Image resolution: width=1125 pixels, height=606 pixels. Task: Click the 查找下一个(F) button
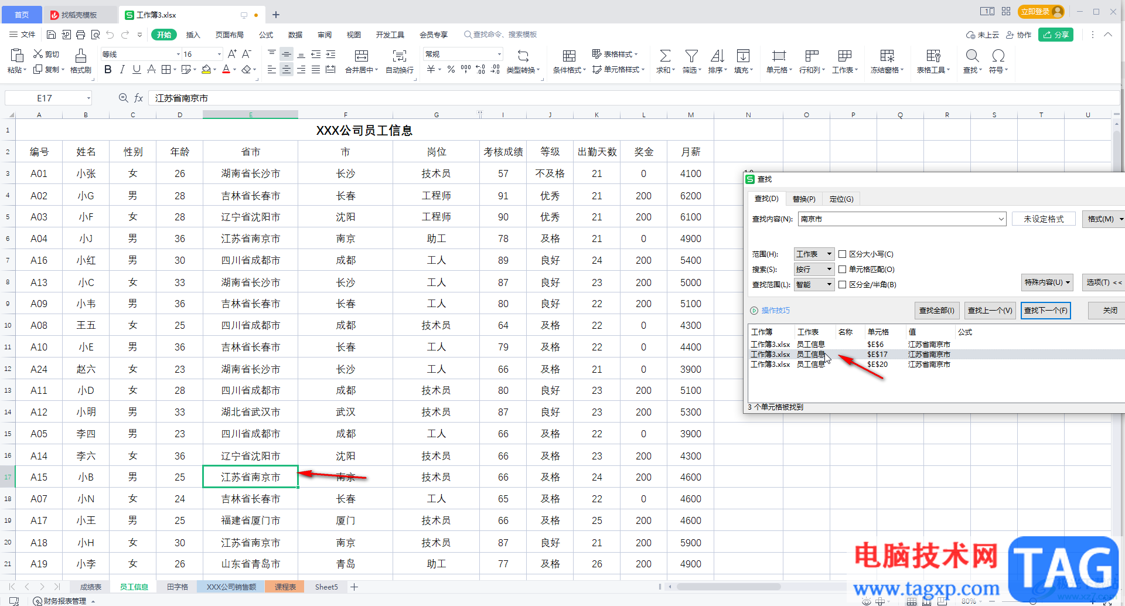pos(1045,310)
